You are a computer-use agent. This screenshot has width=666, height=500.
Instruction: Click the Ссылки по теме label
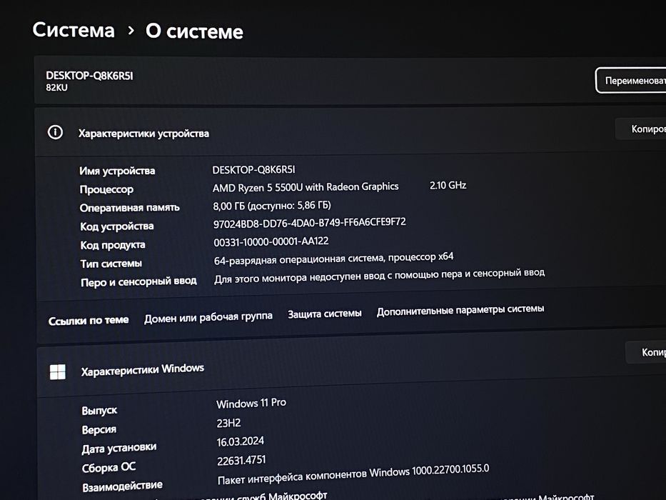pyautogui.click(x=89, y=320)
